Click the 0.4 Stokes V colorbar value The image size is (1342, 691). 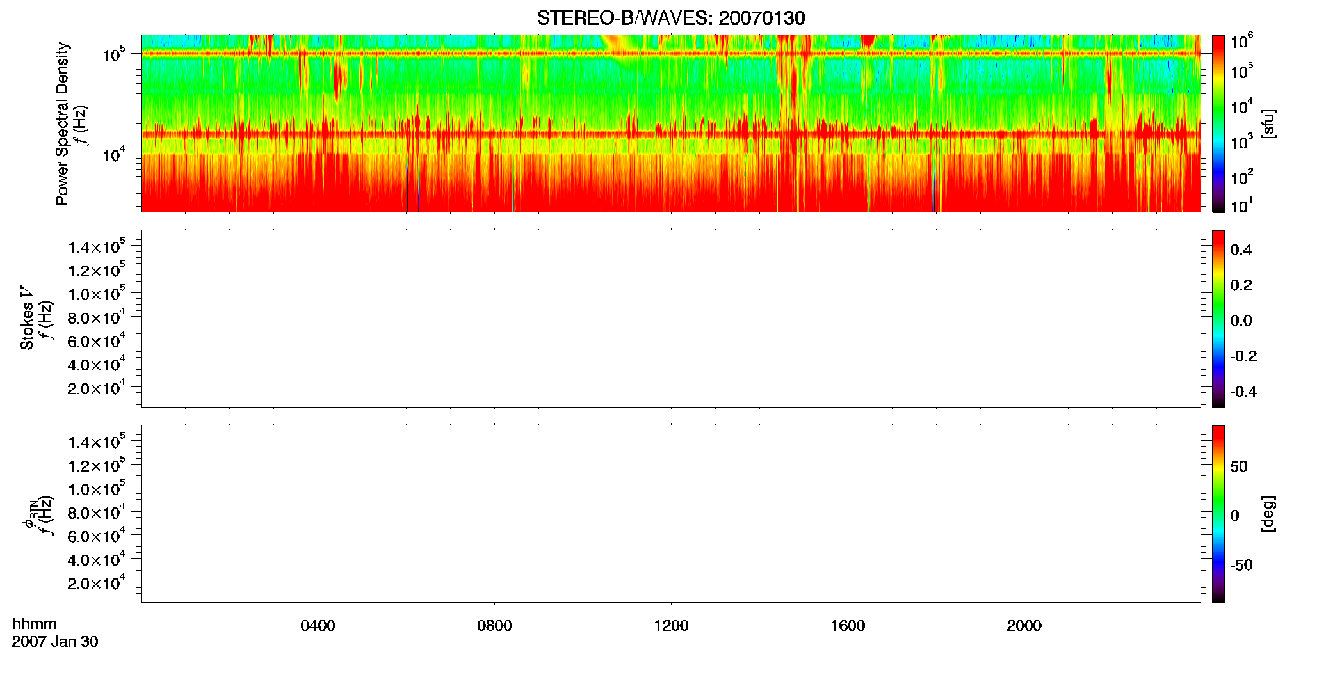point(1241,250)
